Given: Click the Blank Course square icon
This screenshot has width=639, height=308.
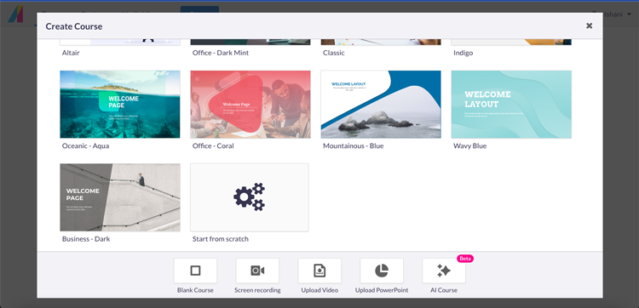Looking at the screenshot, I should pyautogui.click(x=195, y=271).
